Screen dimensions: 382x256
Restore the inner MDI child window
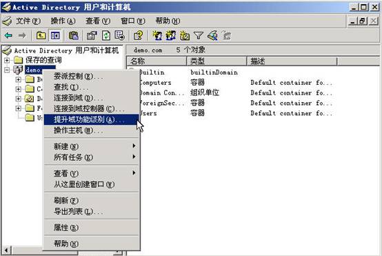[363, 21]
